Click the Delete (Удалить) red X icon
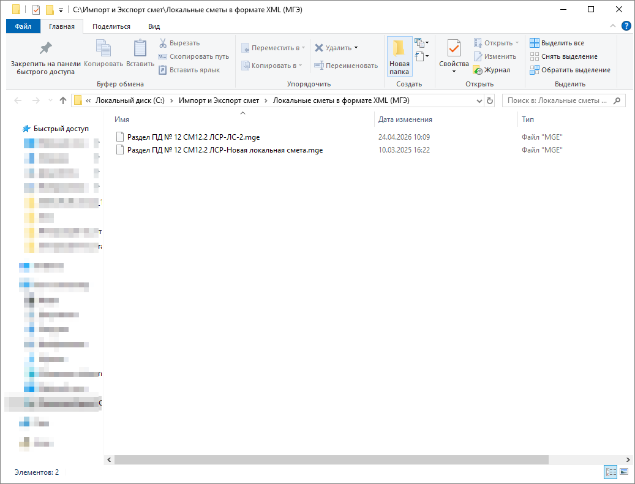Screen dimensions: 635x484 [x=319, y=48]
